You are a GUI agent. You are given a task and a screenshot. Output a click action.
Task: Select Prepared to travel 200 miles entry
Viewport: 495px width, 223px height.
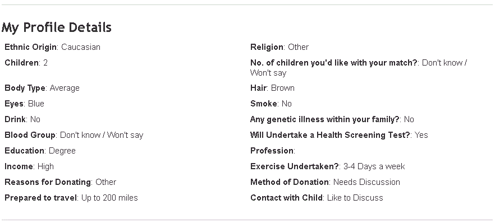coord(71,198)
